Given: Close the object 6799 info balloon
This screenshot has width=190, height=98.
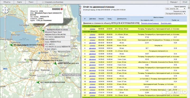Looking at the screenshot, I should 61,9.
